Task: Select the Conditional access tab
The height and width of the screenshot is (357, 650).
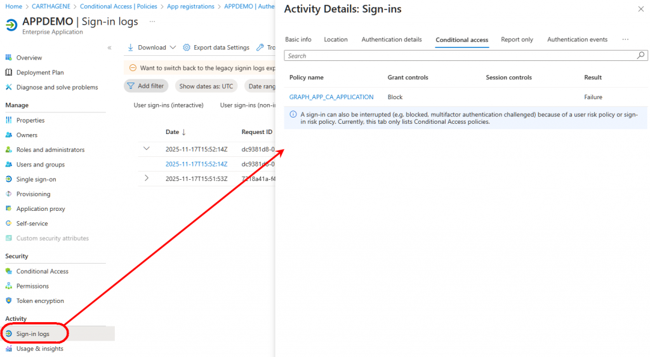Action: tap(462, 40)
